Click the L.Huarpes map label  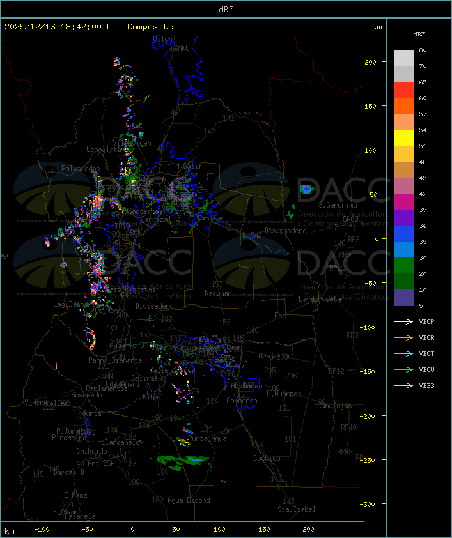tap(284, 394)
